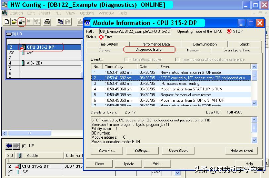Click the Copy toolbar icon
Screen dimensions: 269x178
coord(60,22)
